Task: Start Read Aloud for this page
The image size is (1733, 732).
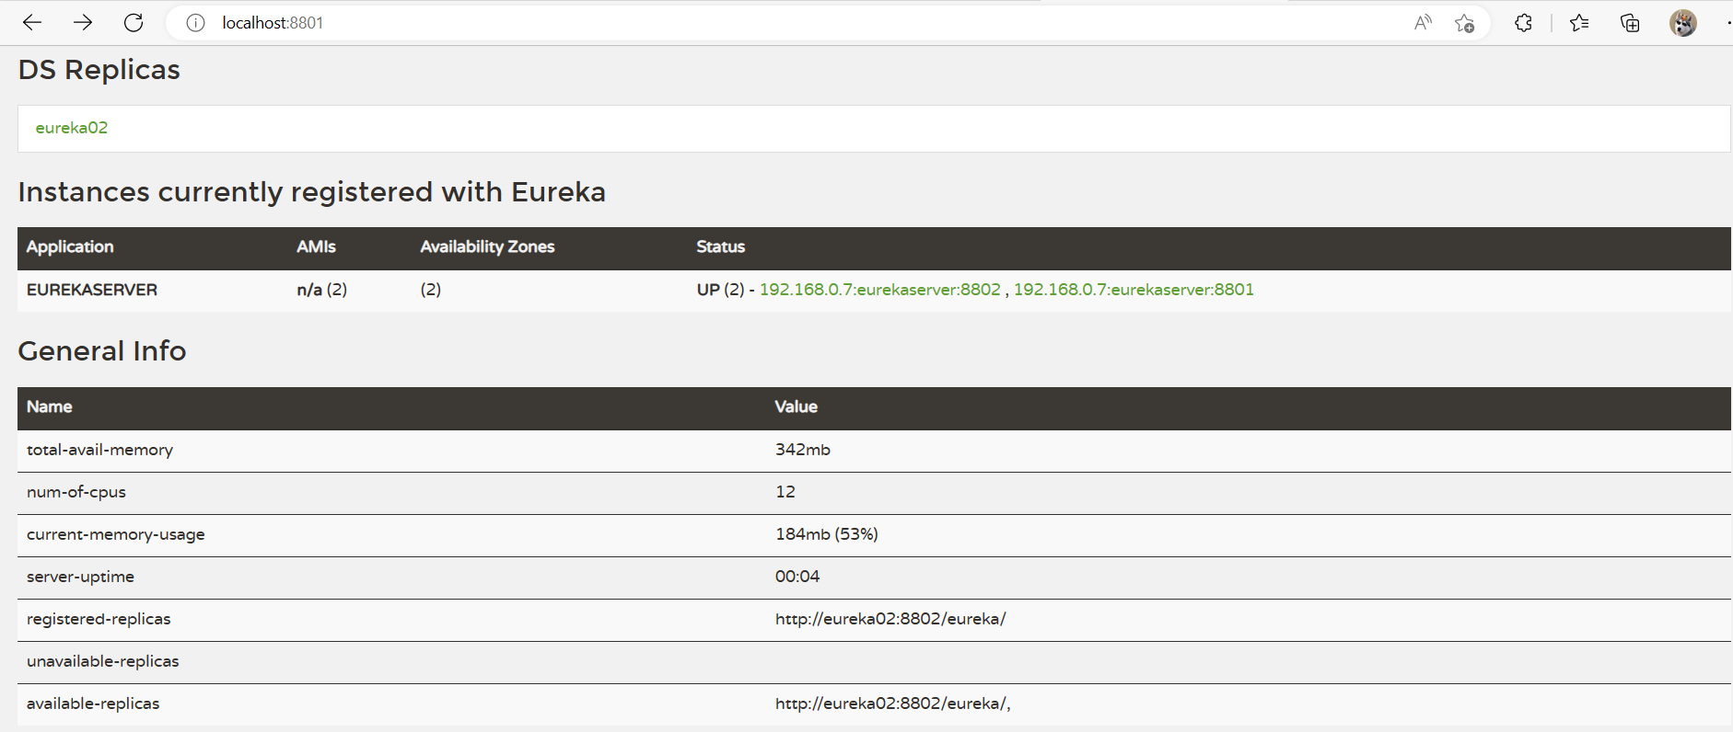Action: (x=1423, y=23)
